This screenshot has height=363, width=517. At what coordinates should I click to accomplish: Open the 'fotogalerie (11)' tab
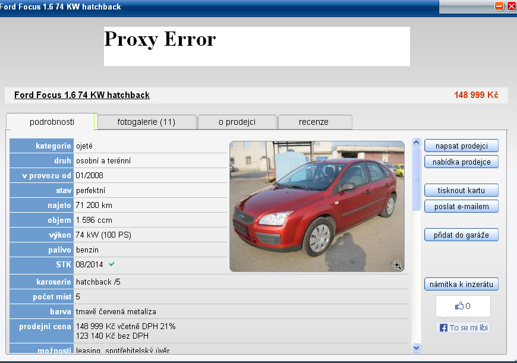(x=146, y=122)
